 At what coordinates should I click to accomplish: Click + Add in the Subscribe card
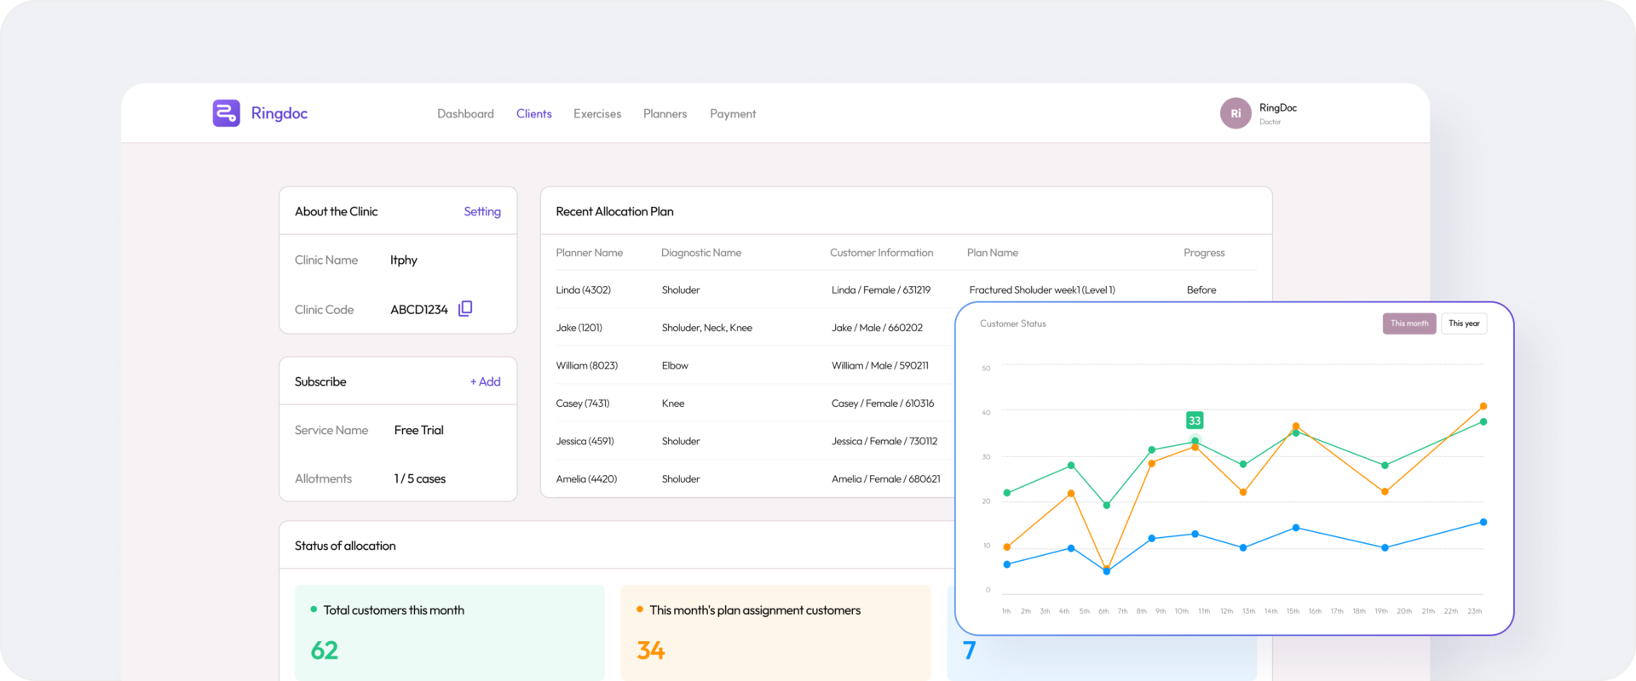(486, 382)
